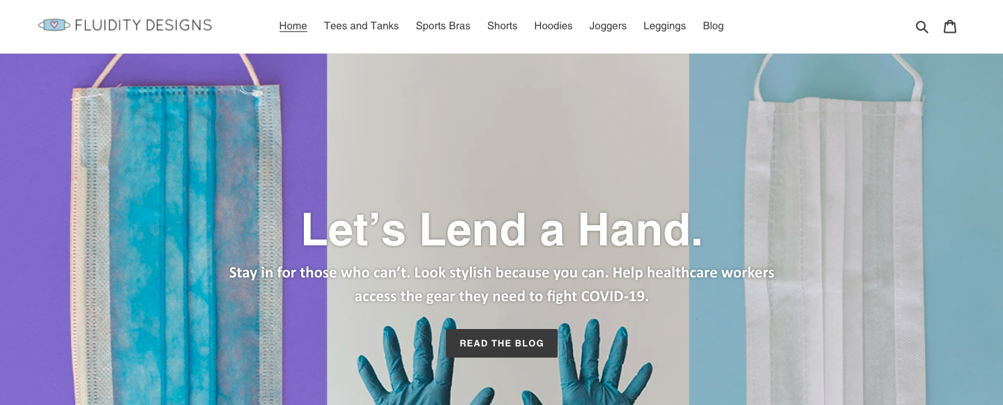The width and height of the screenshot is (1003, 405).
Task: Browse the Shorts category
Action: (x=502, y=26)
